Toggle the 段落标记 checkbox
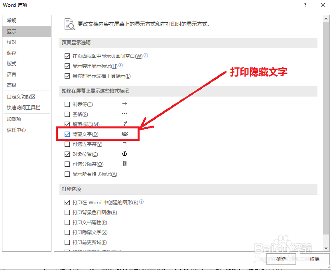 pyautogui.click(x=67, y=124)
